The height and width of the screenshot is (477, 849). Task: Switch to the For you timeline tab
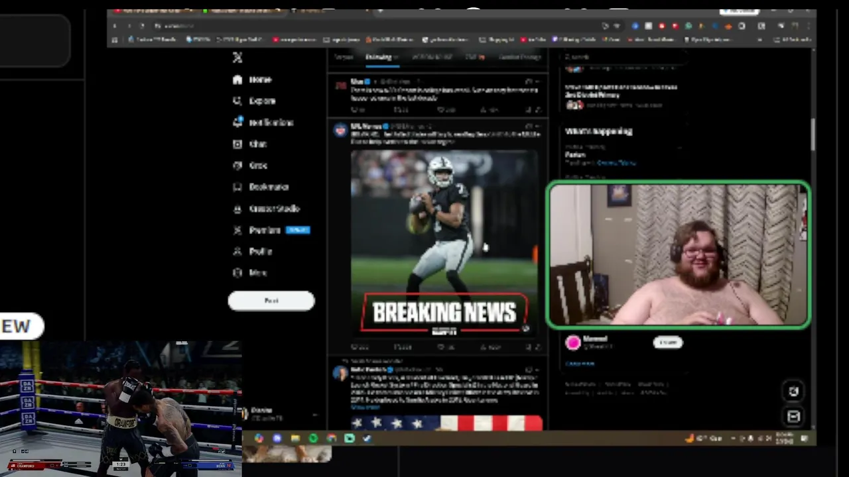(x=344, y=57)
